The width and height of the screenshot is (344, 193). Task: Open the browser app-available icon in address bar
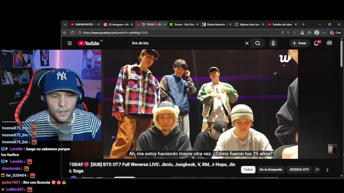coord(283,32)
